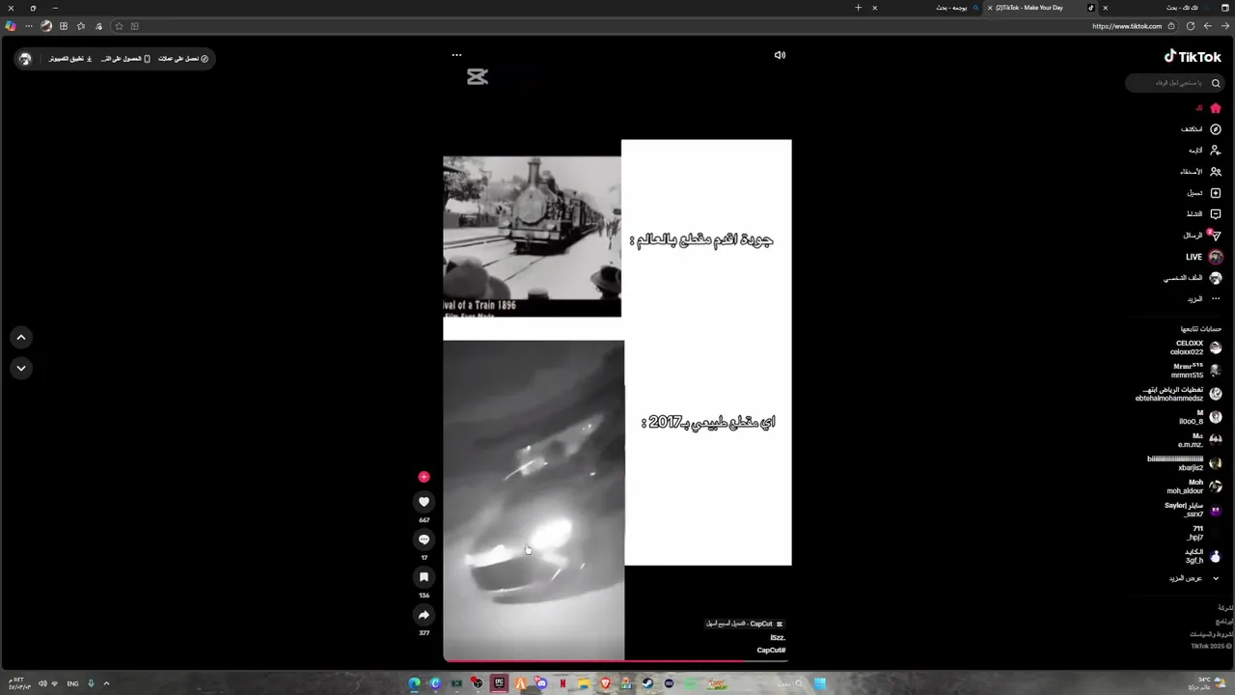Open the profile avatar in top-left bar
1235x695 pixels.
pyautogui.click(x=25, y=59)
